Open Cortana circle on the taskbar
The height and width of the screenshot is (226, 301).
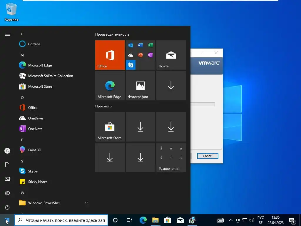click(x=115, y=220)
